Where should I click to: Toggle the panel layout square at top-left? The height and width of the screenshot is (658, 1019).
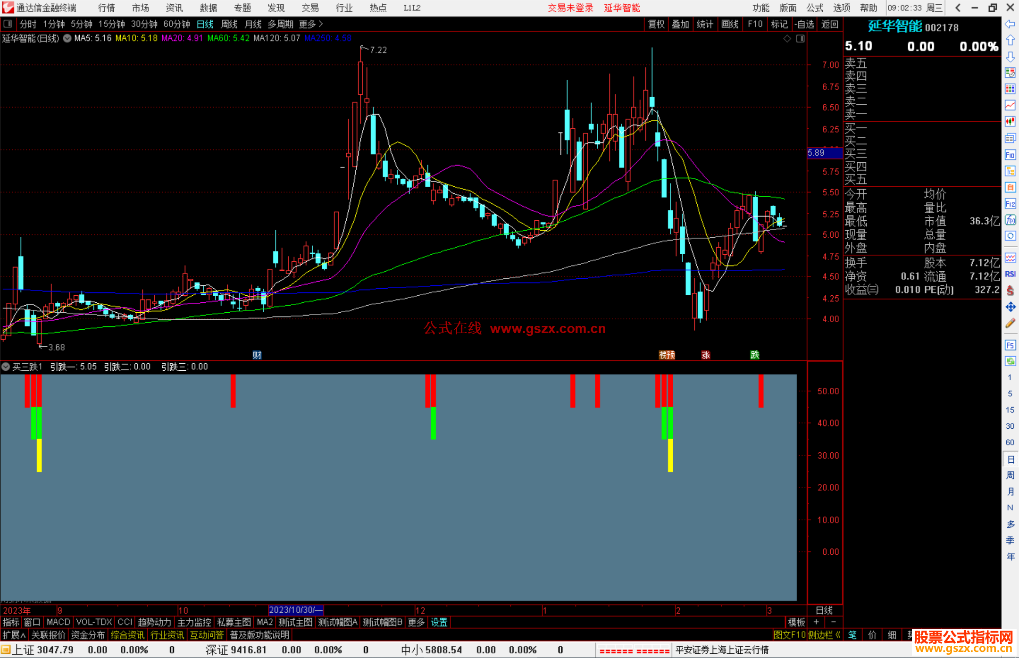click(x=8, y=24)
